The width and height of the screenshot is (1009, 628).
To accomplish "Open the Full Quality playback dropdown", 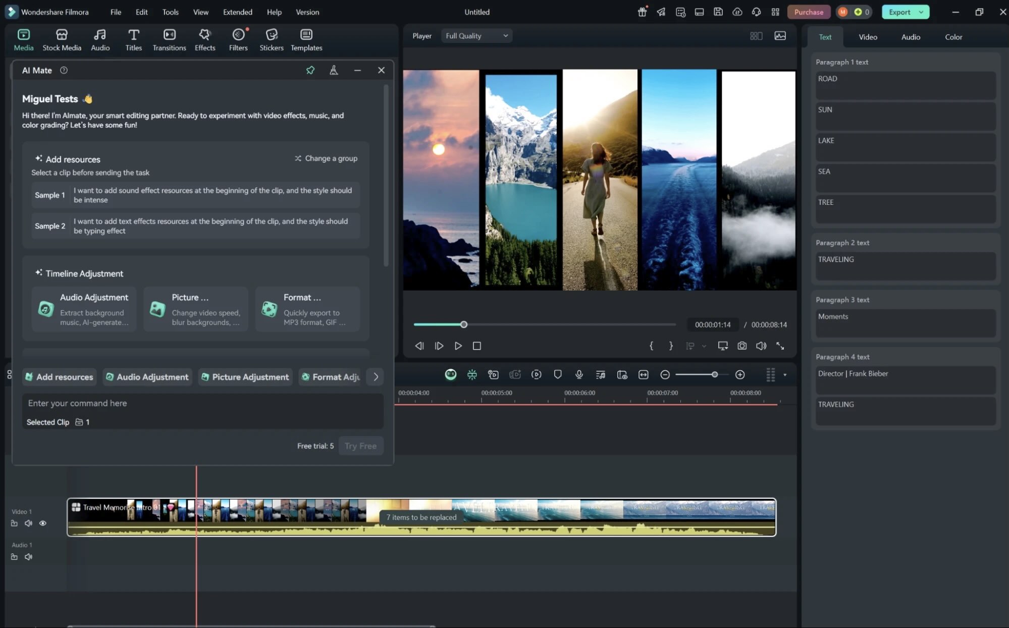I will (476, 35).
